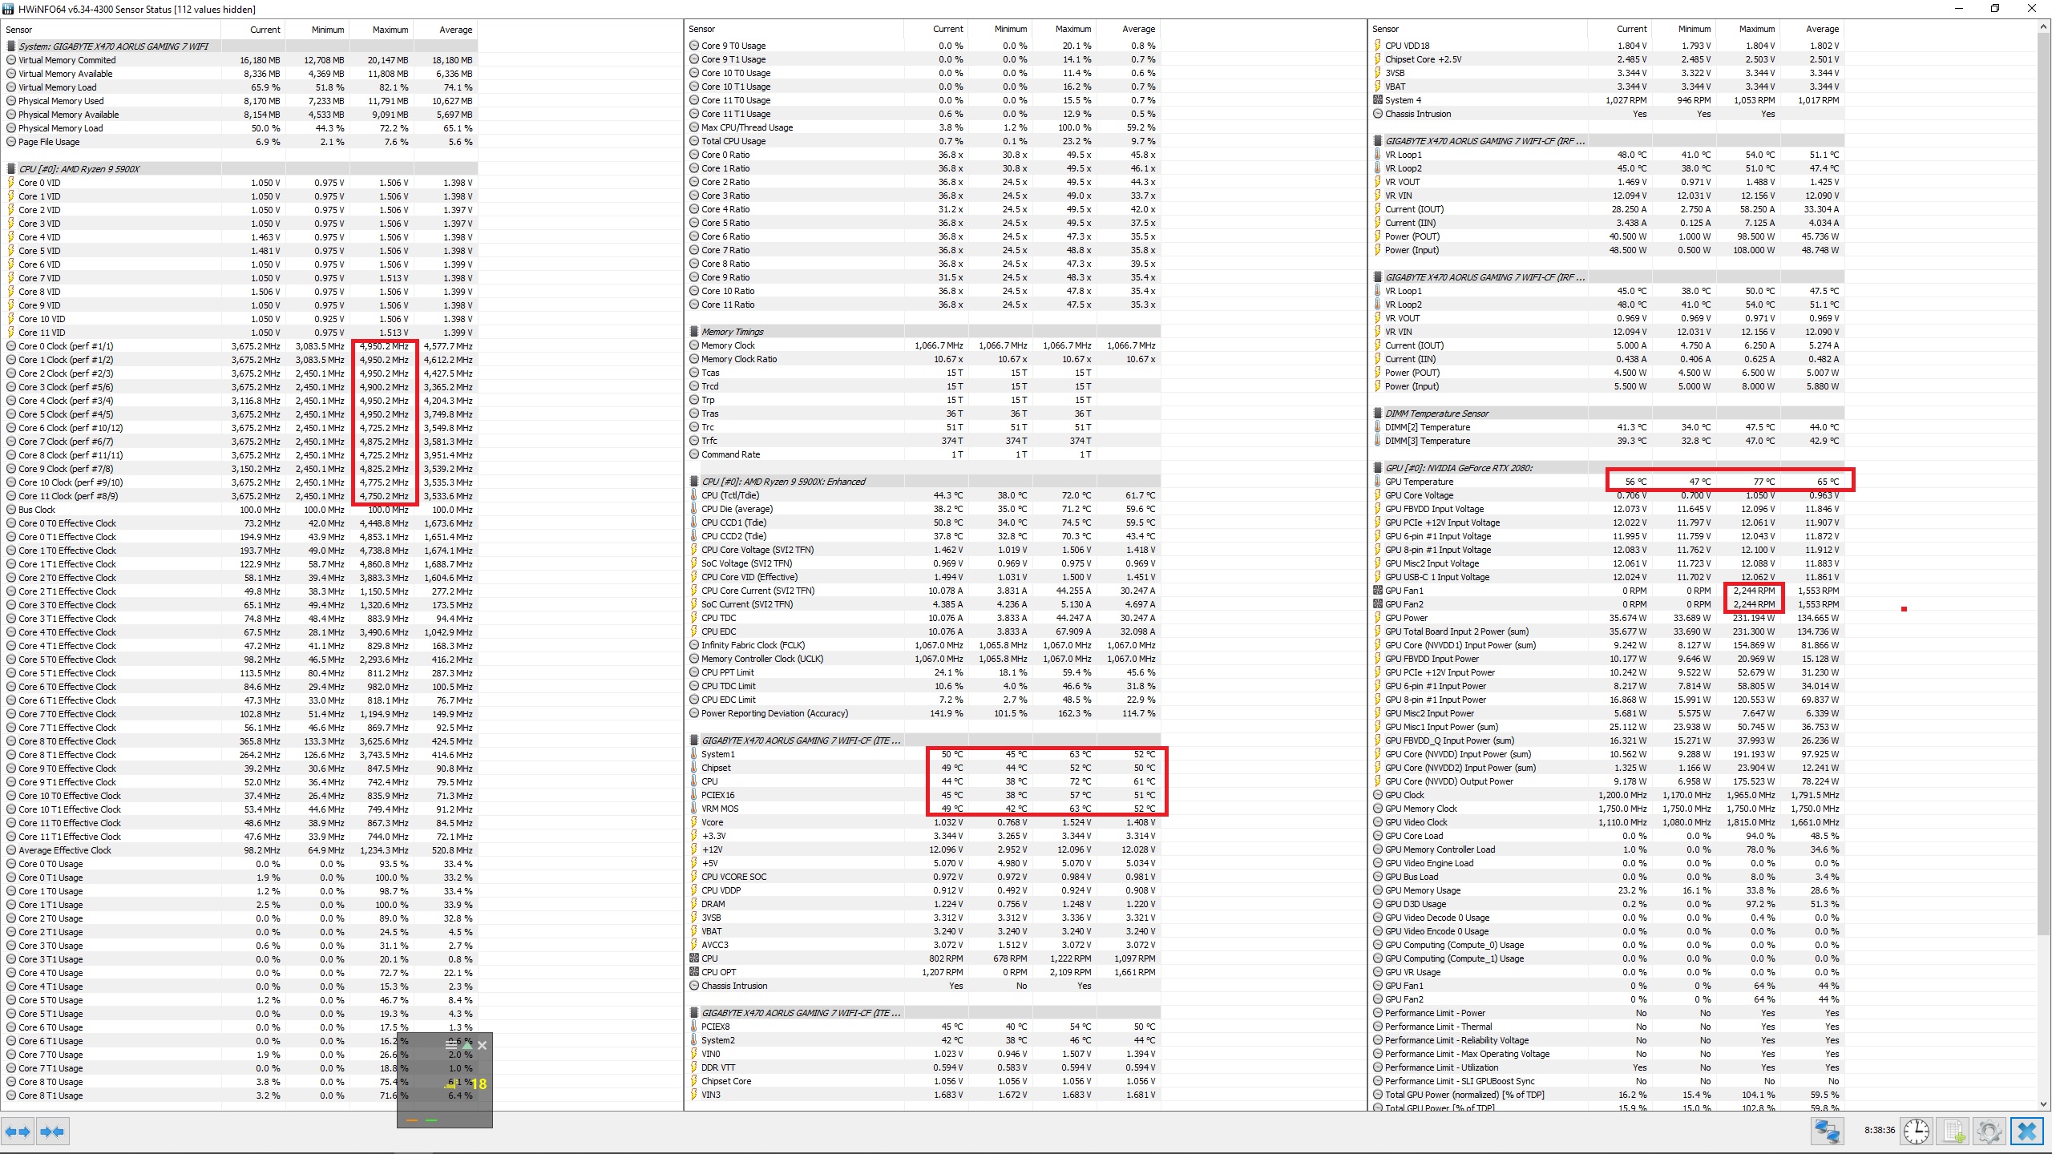The image size is (2052, 1154).
Task: Click the shrink columns inward-arrows button
Action: coord(52,1132)
